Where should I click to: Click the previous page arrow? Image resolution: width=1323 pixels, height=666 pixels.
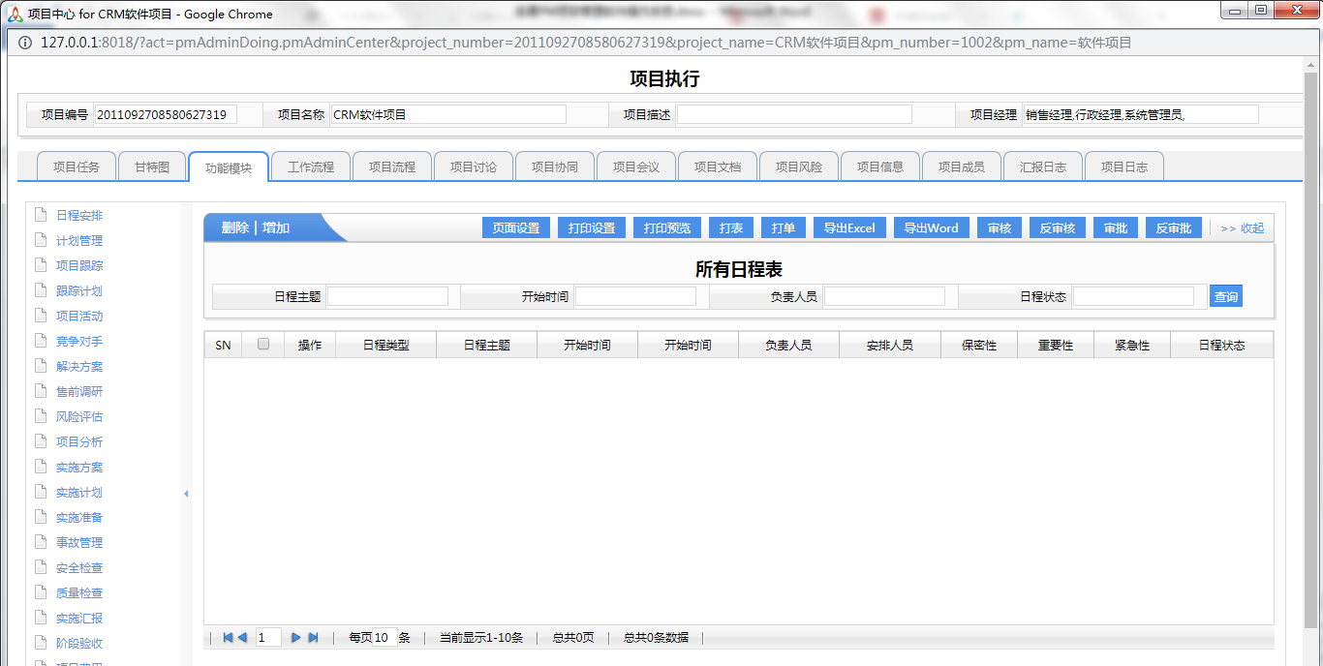tap(242, 638)
